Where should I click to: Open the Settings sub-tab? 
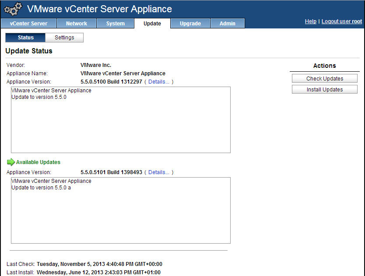tap(64, 38)
